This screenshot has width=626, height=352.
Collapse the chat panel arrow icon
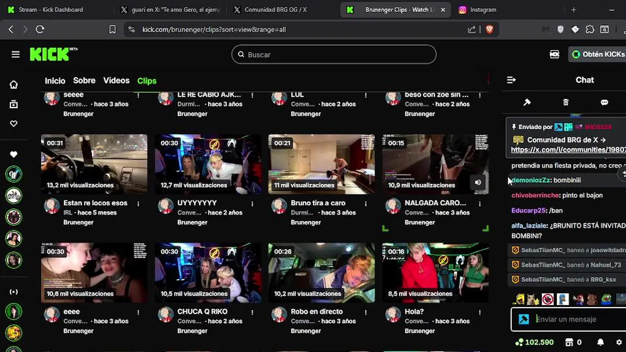(x=511, y=80)
